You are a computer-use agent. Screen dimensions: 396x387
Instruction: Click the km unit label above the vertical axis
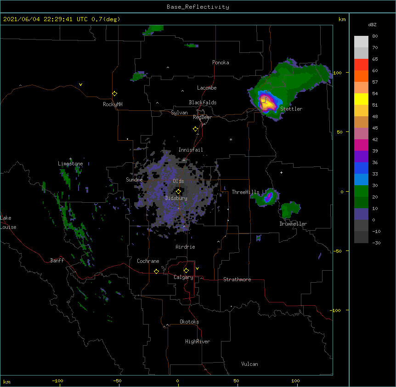(x=342, y=19)
